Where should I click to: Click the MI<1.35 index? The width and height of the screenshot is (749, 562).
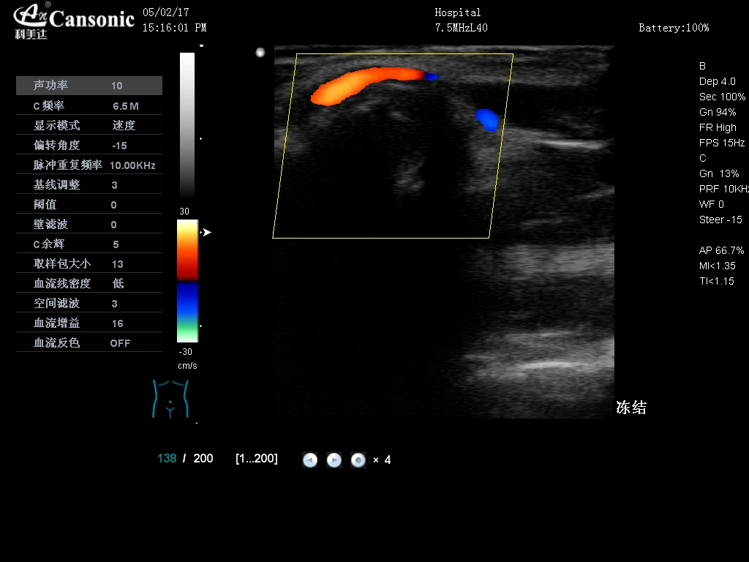[717, 266]
